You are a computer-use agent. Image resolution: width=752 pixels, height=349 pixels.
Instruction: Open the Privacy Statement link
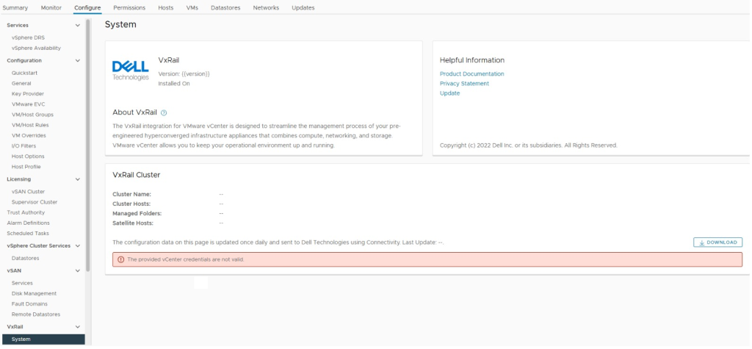(464, 84)
